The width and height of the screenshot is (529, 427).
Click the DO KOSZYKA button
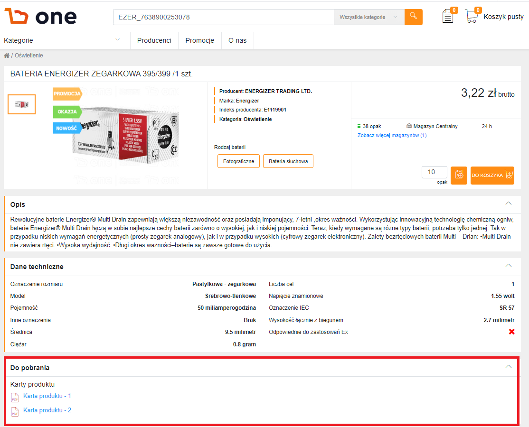pyautogui.click(x=492, y=175)
